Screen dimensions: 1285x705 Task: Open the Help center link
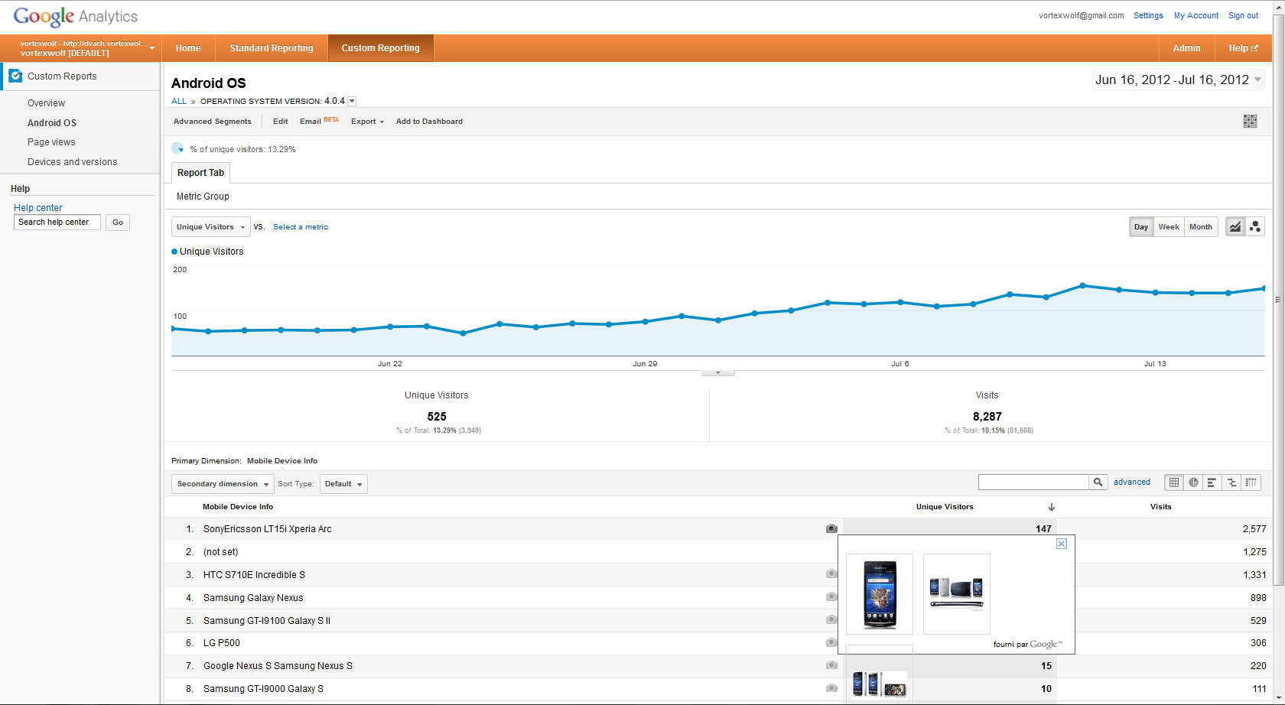click(x=37, y=208)
